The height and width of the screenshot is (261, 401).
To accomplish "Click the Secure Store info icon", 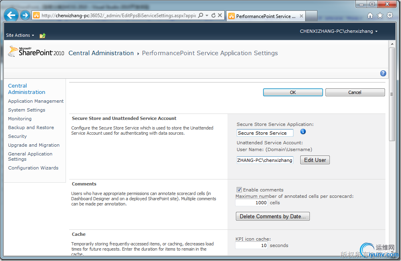I will (303, 131).
